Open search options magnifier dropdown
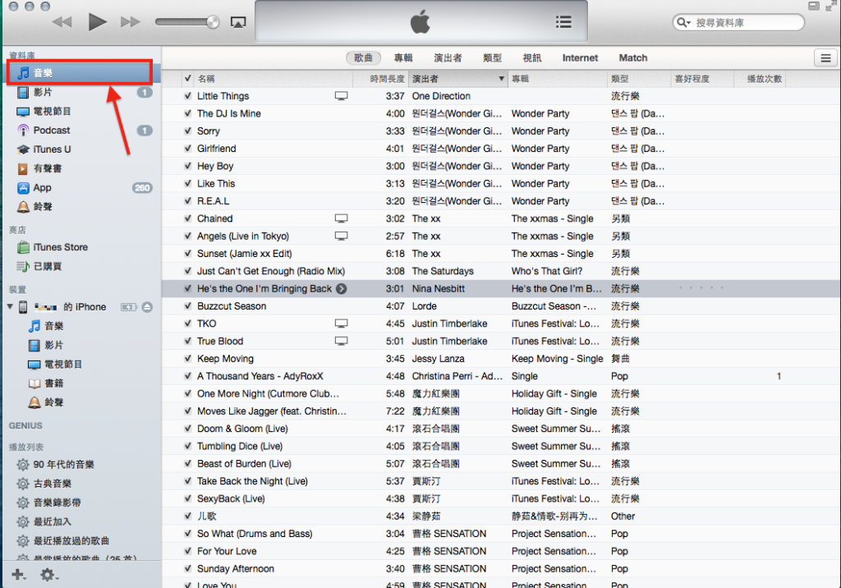Viewport: 841px width, 588px height. (x=683, y=22)
